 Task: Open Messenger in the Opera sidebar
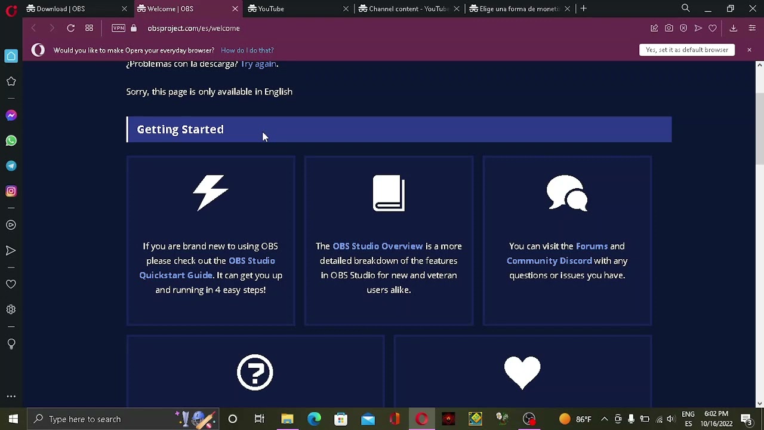pos(11,115)
